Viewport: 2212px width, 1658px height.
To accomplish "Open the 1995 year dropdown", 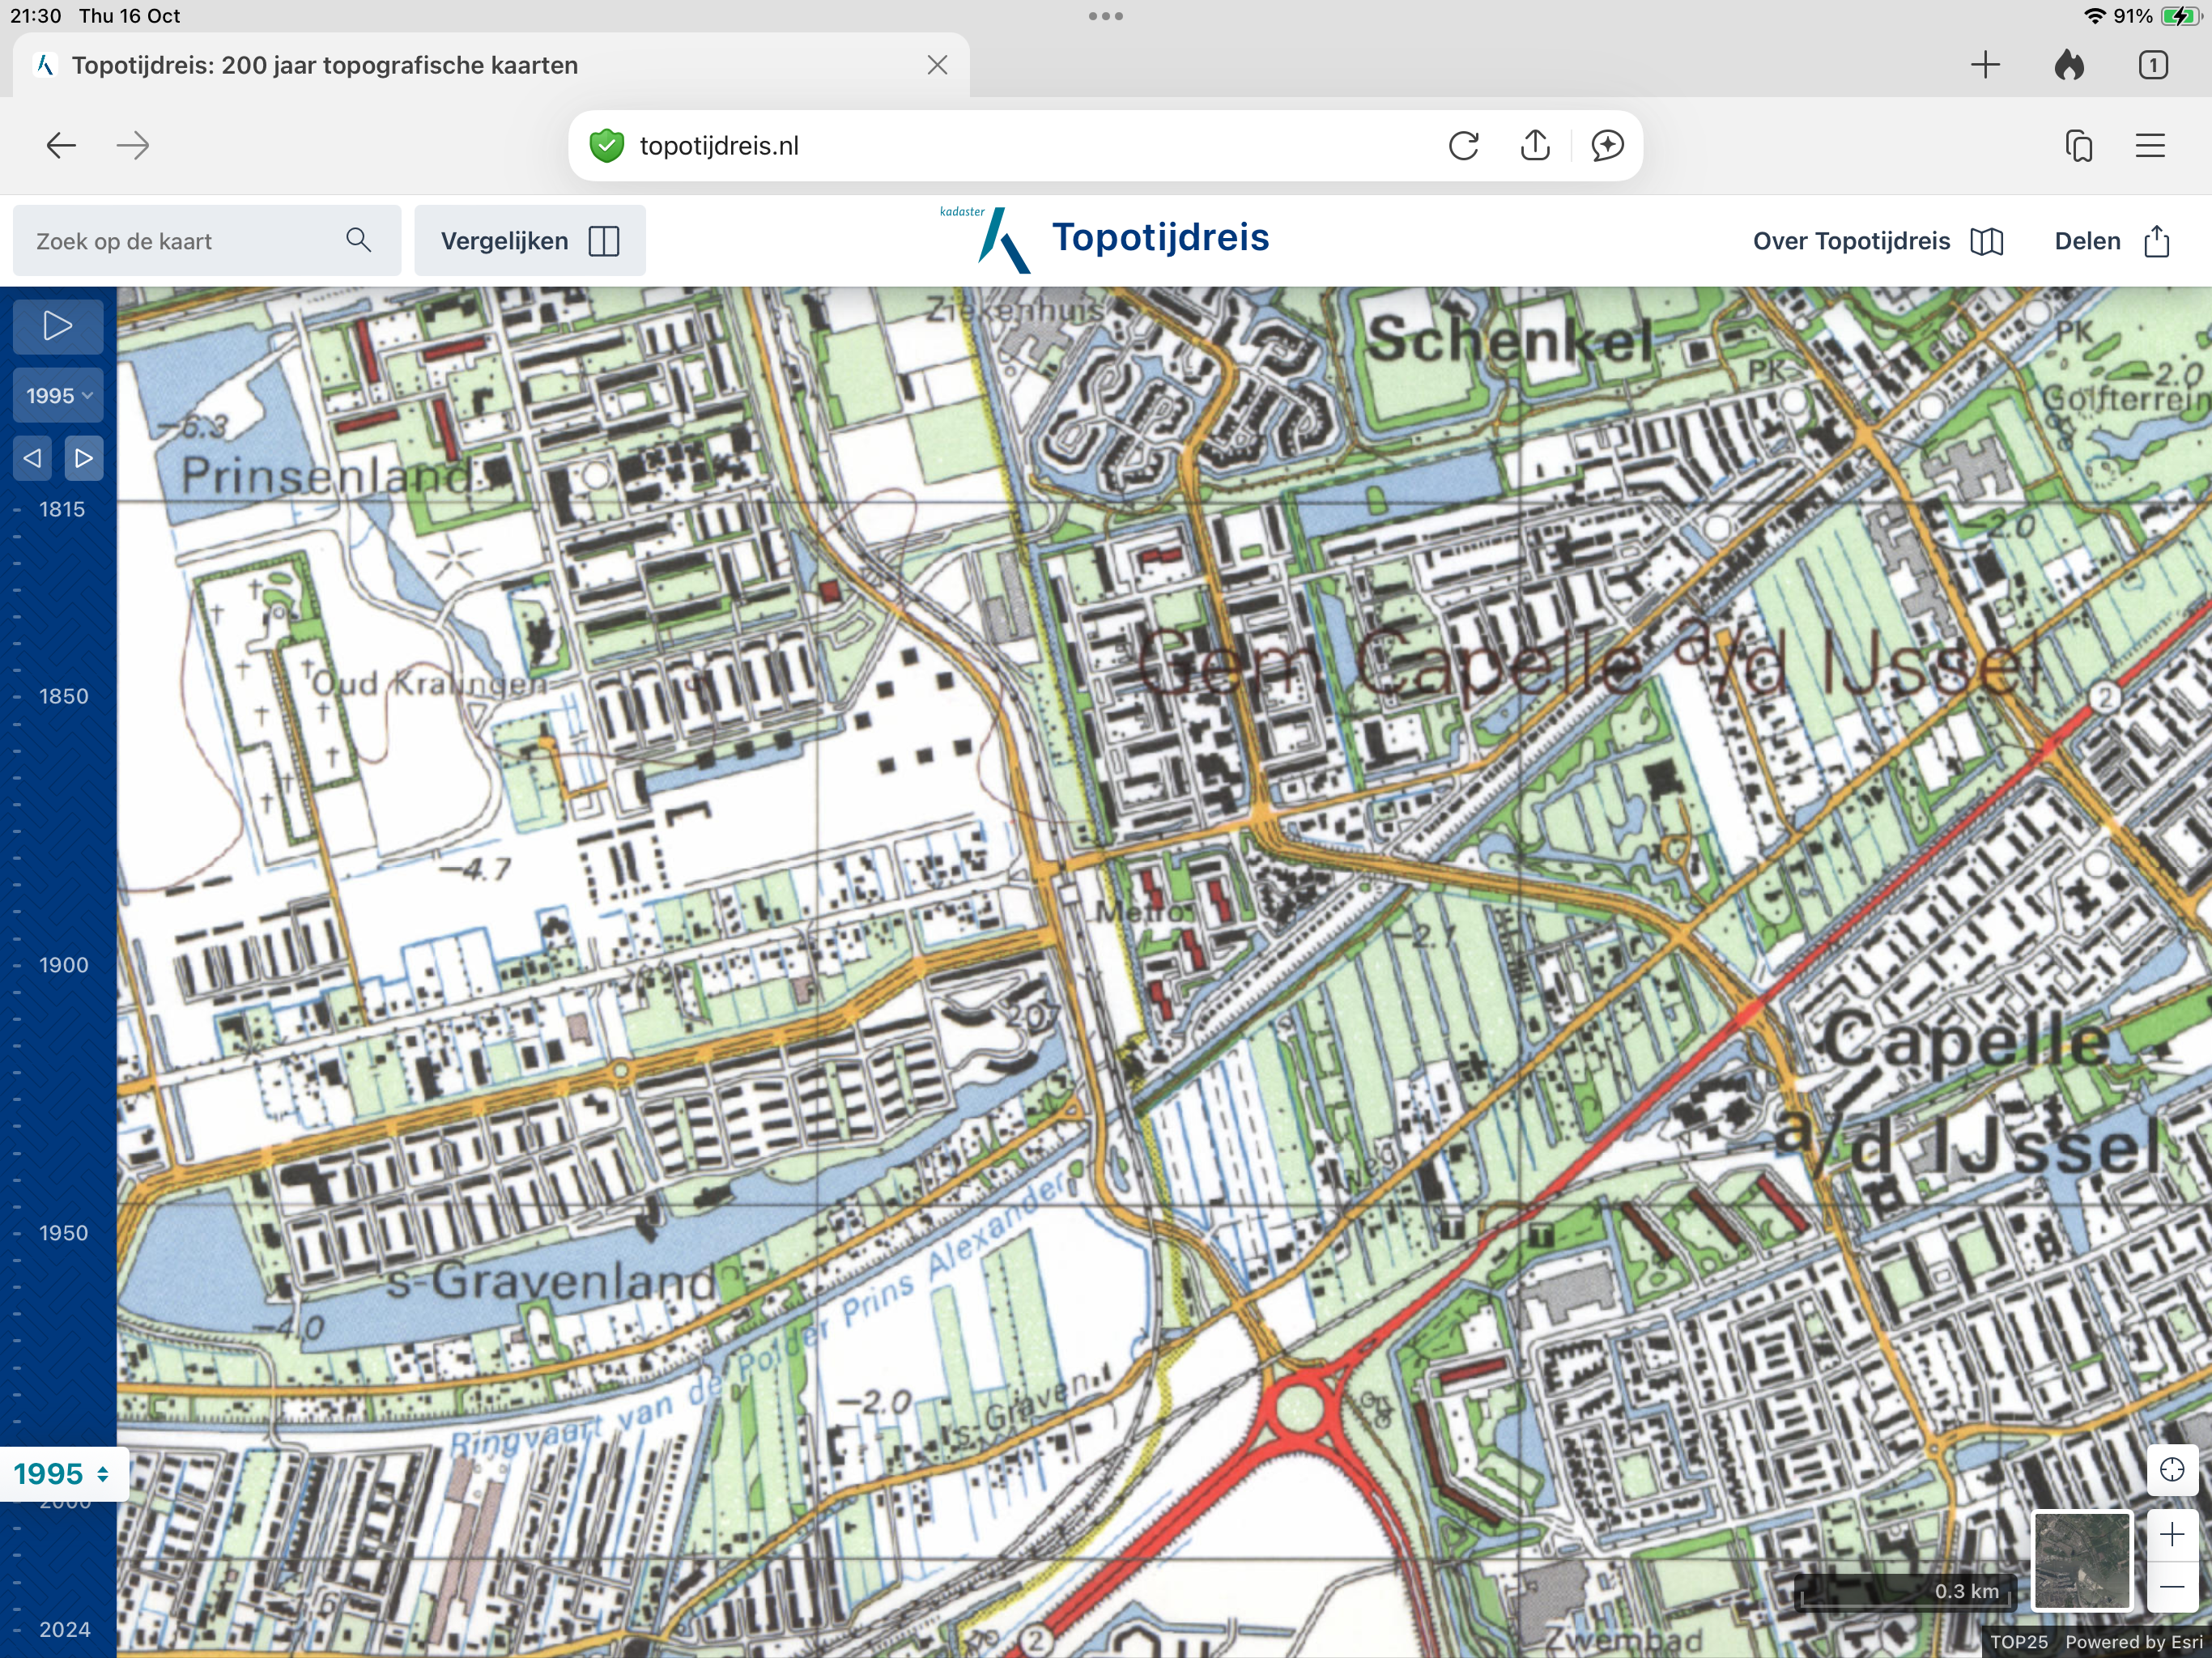I will coord(58,396).
